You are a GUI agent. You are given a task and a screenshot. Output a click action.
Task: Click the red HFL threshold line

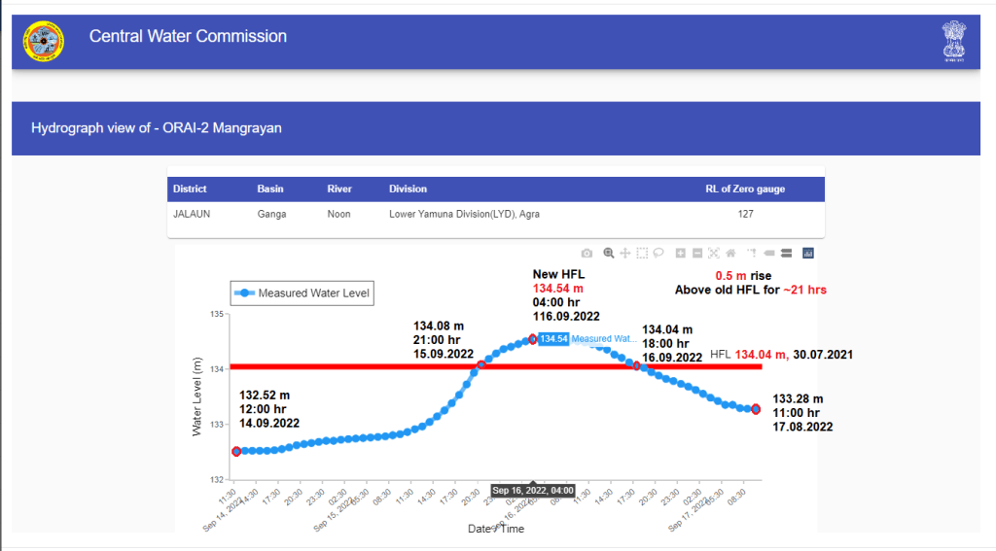click(x=340, y=366)
